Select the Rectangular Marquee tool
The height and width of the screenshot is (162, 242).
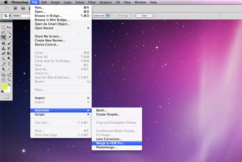[x=3, y=27]
